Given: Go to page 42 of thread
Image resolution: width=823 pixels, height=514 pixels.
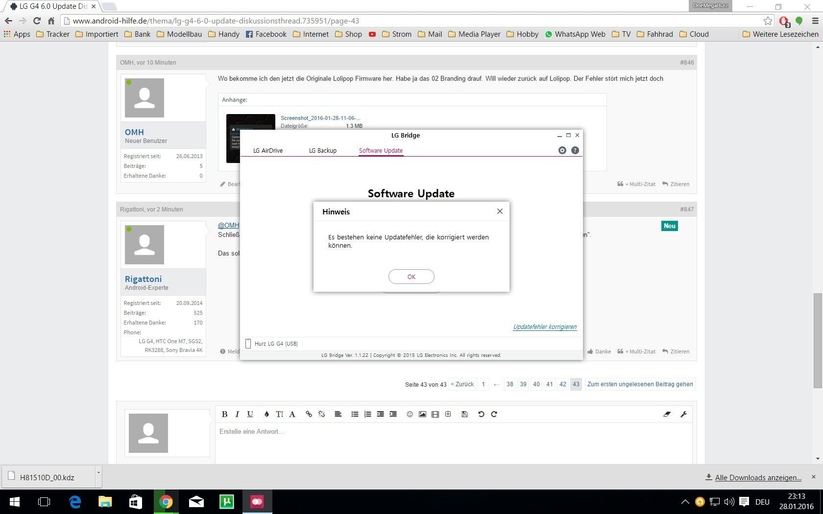Looking at the screenshot, I should [x=563, y=384].
